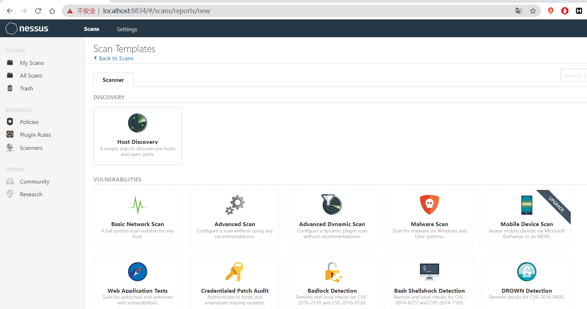Click the insecure connection warning icon
This screenshot has height=309, width=587.
click(x=70, y=11)
